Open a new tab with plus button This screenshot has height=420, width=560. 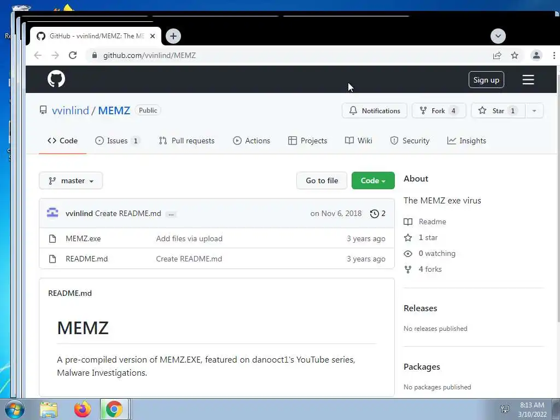(x=173, y=36)
